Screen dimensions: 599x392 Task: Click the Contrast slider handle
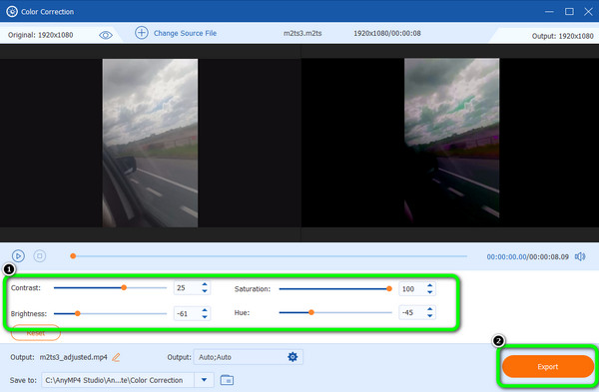pos(124,287)
